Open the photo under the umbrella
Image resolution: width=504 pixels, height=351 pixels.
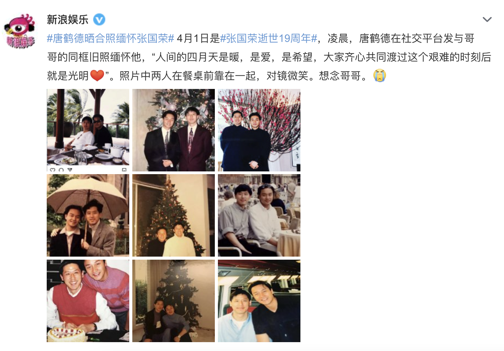(x=88, y=215)
